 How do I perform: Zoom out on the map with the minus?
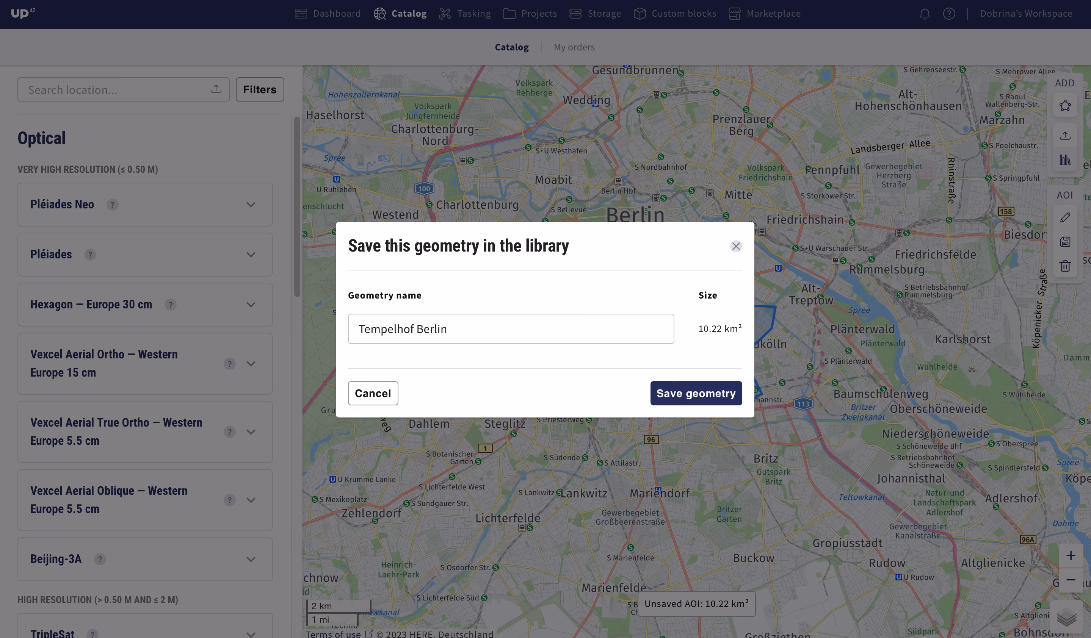[1071, 580]
